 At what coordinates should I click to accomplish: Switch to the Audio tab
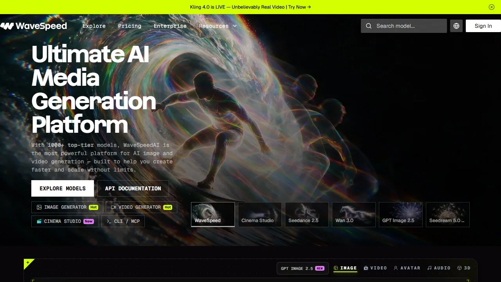[x=439, y=268]
